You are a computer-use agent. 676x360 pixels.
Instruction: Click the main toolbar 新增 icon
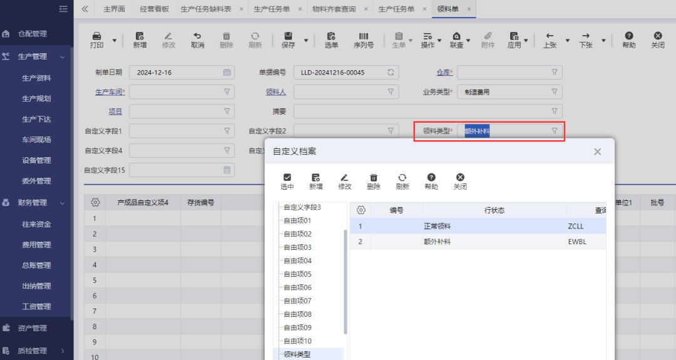point(140,36)
